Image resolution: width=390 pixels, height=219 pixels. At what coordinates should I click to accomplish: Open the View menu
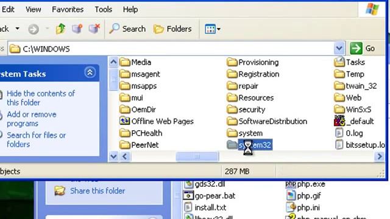click(34, 10)
